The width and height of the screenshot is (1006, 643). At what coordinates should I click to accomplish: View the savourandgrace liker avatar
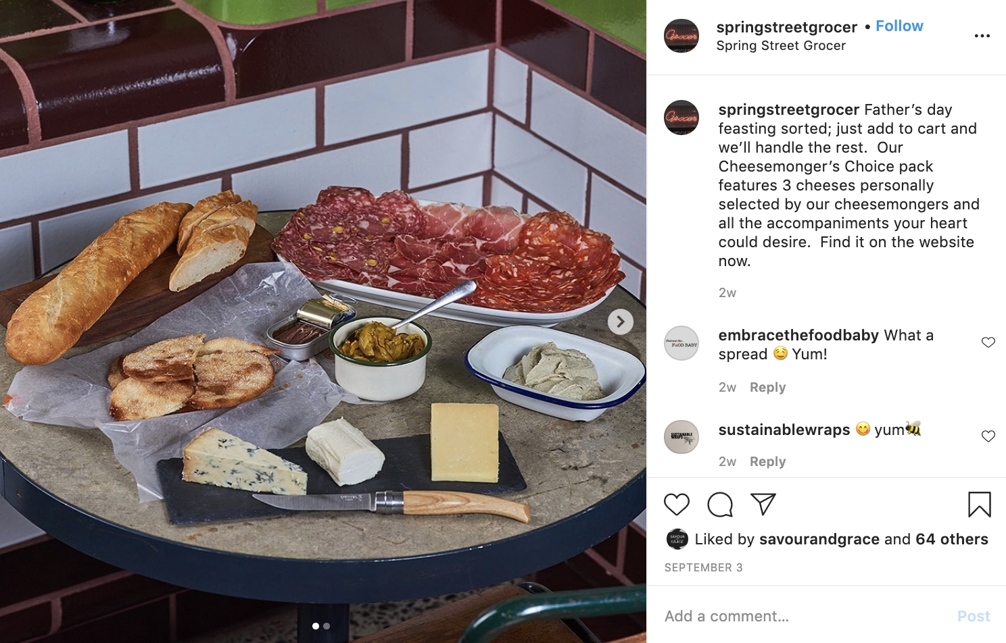(677, 539)
